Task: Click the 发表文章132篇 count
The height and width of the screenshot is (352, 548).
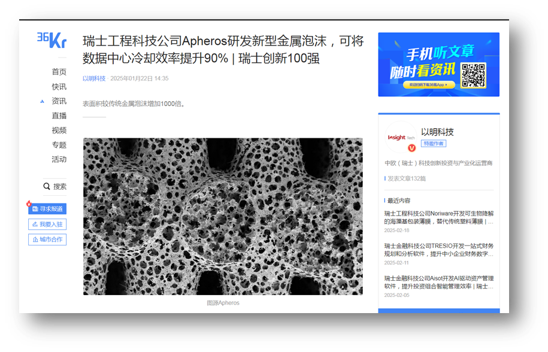Action: tap(407, 179)
